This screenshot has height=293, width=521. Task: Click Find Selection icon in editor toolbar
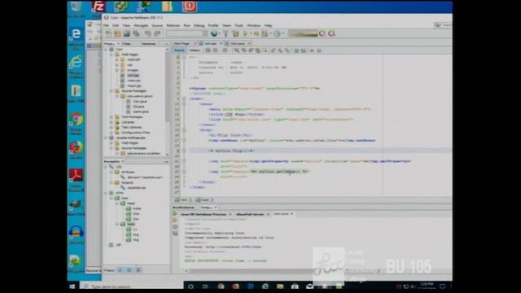[x=237, y=50]
